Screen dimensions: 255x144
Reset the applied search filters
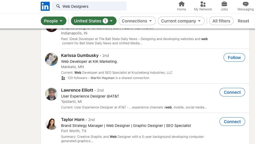point(243,21)
